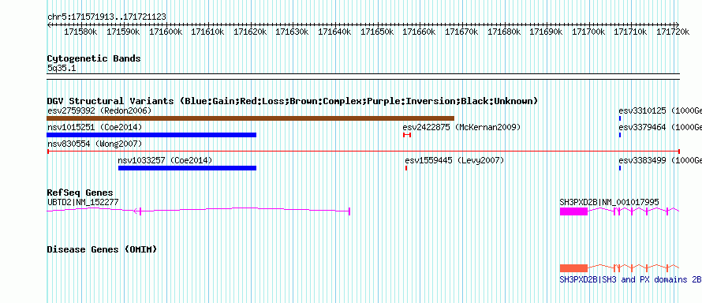Click the UBTD2 exon tick near 171640k
This screenshot has height=303, width=702.
pyautogui.click(x=349, y=211)
